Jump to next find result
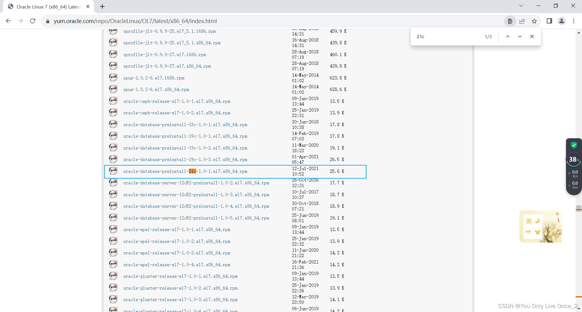The image size is (582, 312). click(520, 36)
